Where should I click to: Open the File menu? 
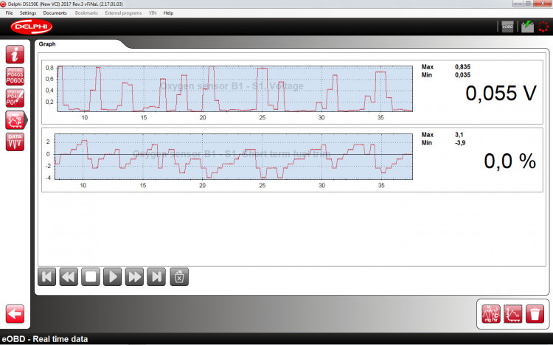[10, 13]
